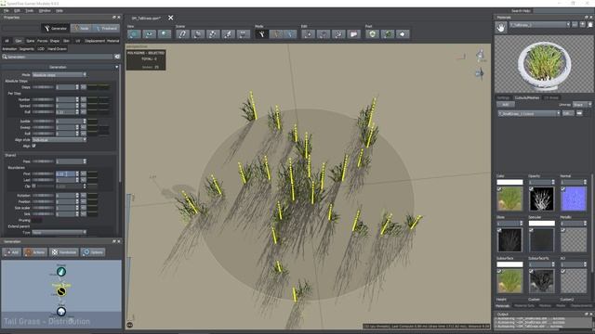Click the add-material plus icon in Materials panel
Viewport: 595px width, 334px height.
coord(583,25)
